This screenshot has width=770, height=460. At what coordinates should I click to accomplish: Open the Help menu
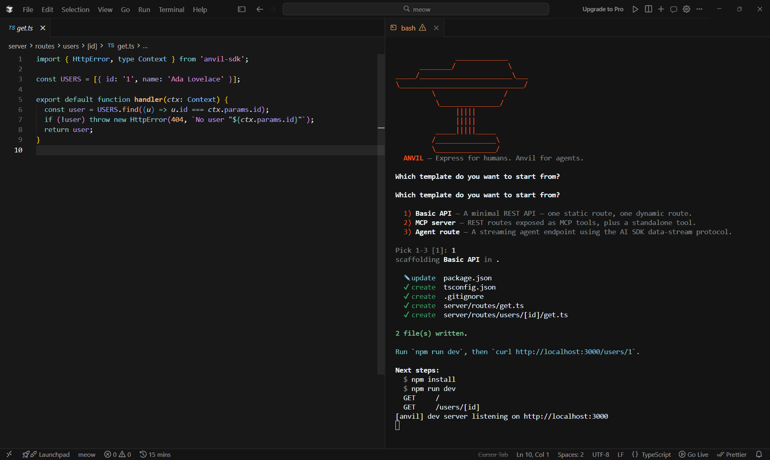[x=200, y=9]
